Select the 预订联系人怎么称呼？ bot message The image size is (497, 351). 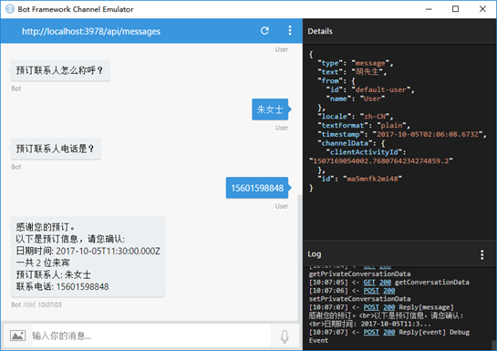pos(60,70)
